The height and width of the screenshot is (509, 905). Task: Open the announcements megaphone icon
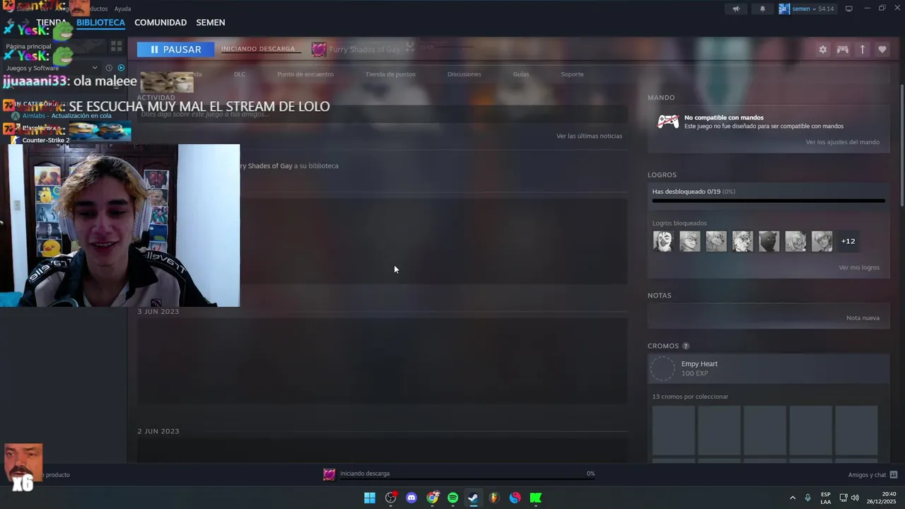[x=736, y=8]
